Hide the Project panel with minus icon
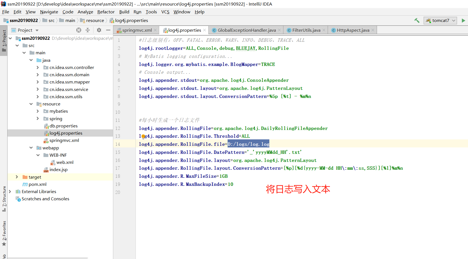This screenshot has width=468, height=259. click(x=108, y=30)
